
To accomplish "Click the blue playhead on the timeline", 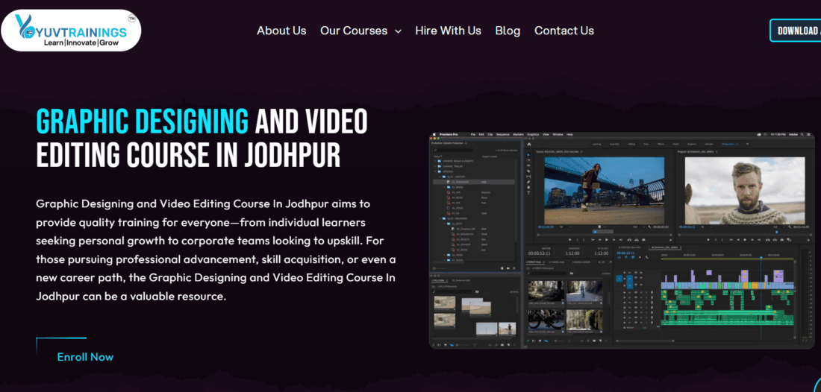I will [x=761, y=259].
